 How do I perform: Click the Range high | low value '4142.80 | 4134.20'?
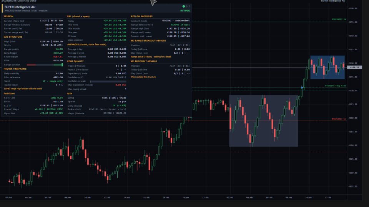(178, 28)
